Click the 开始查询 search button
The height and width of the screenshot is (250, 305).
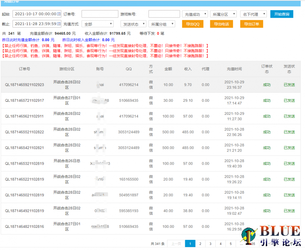click(x=282, y=14)
